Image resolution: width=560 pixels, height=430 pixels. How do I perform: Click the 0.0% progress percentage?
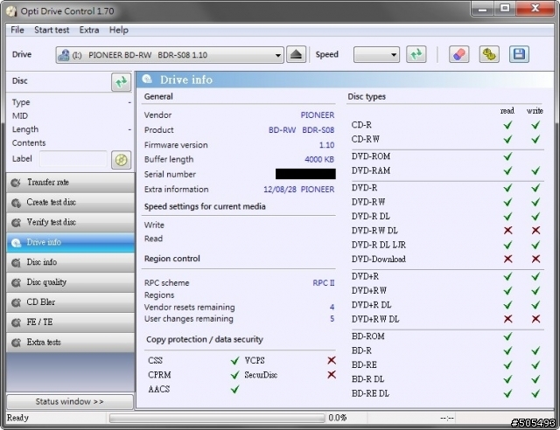337,418
